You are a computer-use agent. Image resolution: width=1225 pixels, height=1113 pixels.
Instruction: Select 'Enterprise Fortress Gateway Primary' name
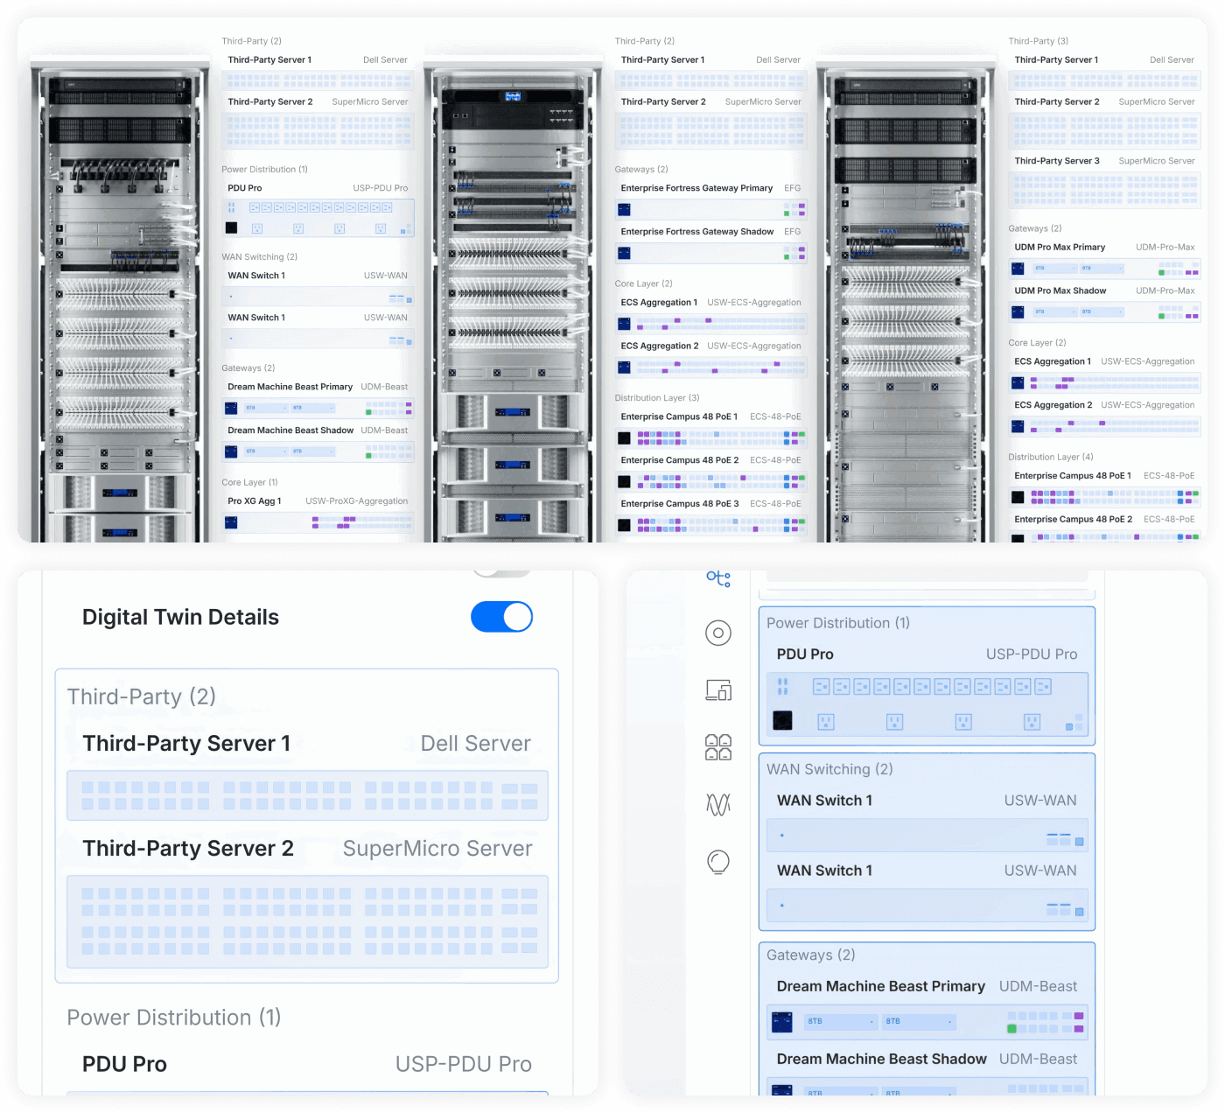tap(696, 188)
